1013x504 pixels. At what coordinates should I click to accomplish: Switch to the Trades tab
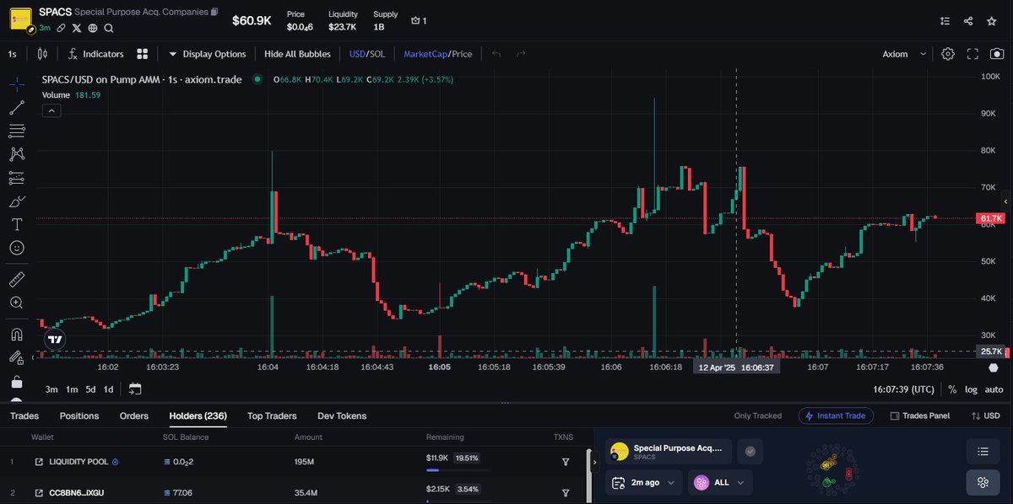(x=24, y=416)
